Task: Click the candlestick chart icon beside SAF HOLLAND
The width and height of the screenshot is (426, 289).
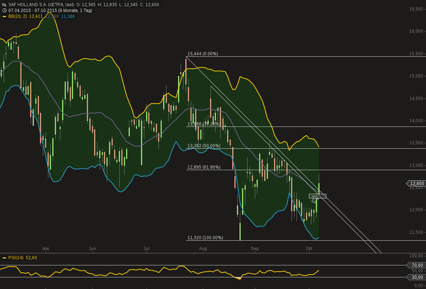Action: click(4, 5)
